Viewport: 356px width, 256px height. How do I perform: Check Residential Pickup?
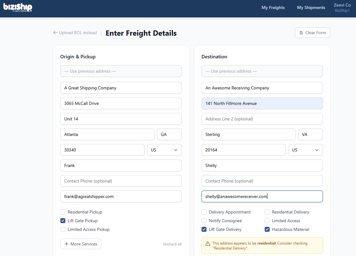point(63,212)
